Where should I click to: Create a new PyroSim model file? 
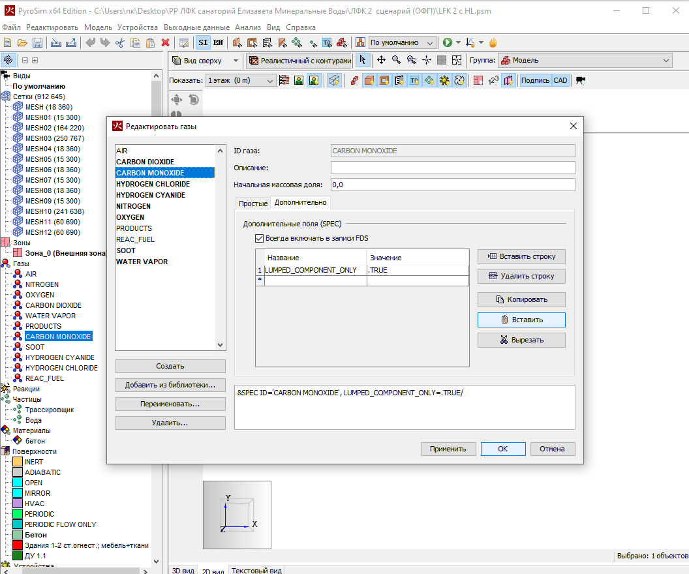[7, 42]
